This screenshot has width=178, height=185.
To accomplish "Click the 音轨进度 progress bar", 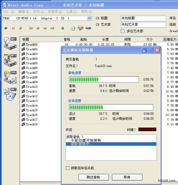I will [x=104, y=80].
